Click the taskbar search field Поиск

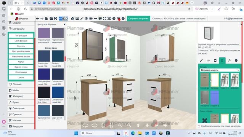(x=98, y=133)
